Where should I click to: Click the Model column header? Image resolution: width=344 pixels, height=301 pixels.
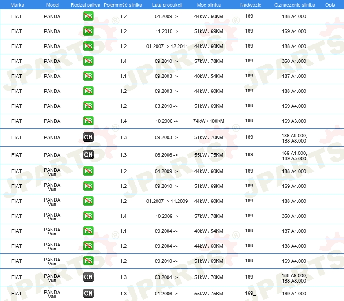tap(52, 5)
